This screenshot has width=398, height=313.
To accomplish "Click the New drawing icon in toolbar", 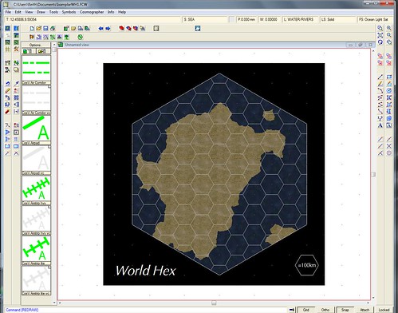I will click(x=32, y=28).
